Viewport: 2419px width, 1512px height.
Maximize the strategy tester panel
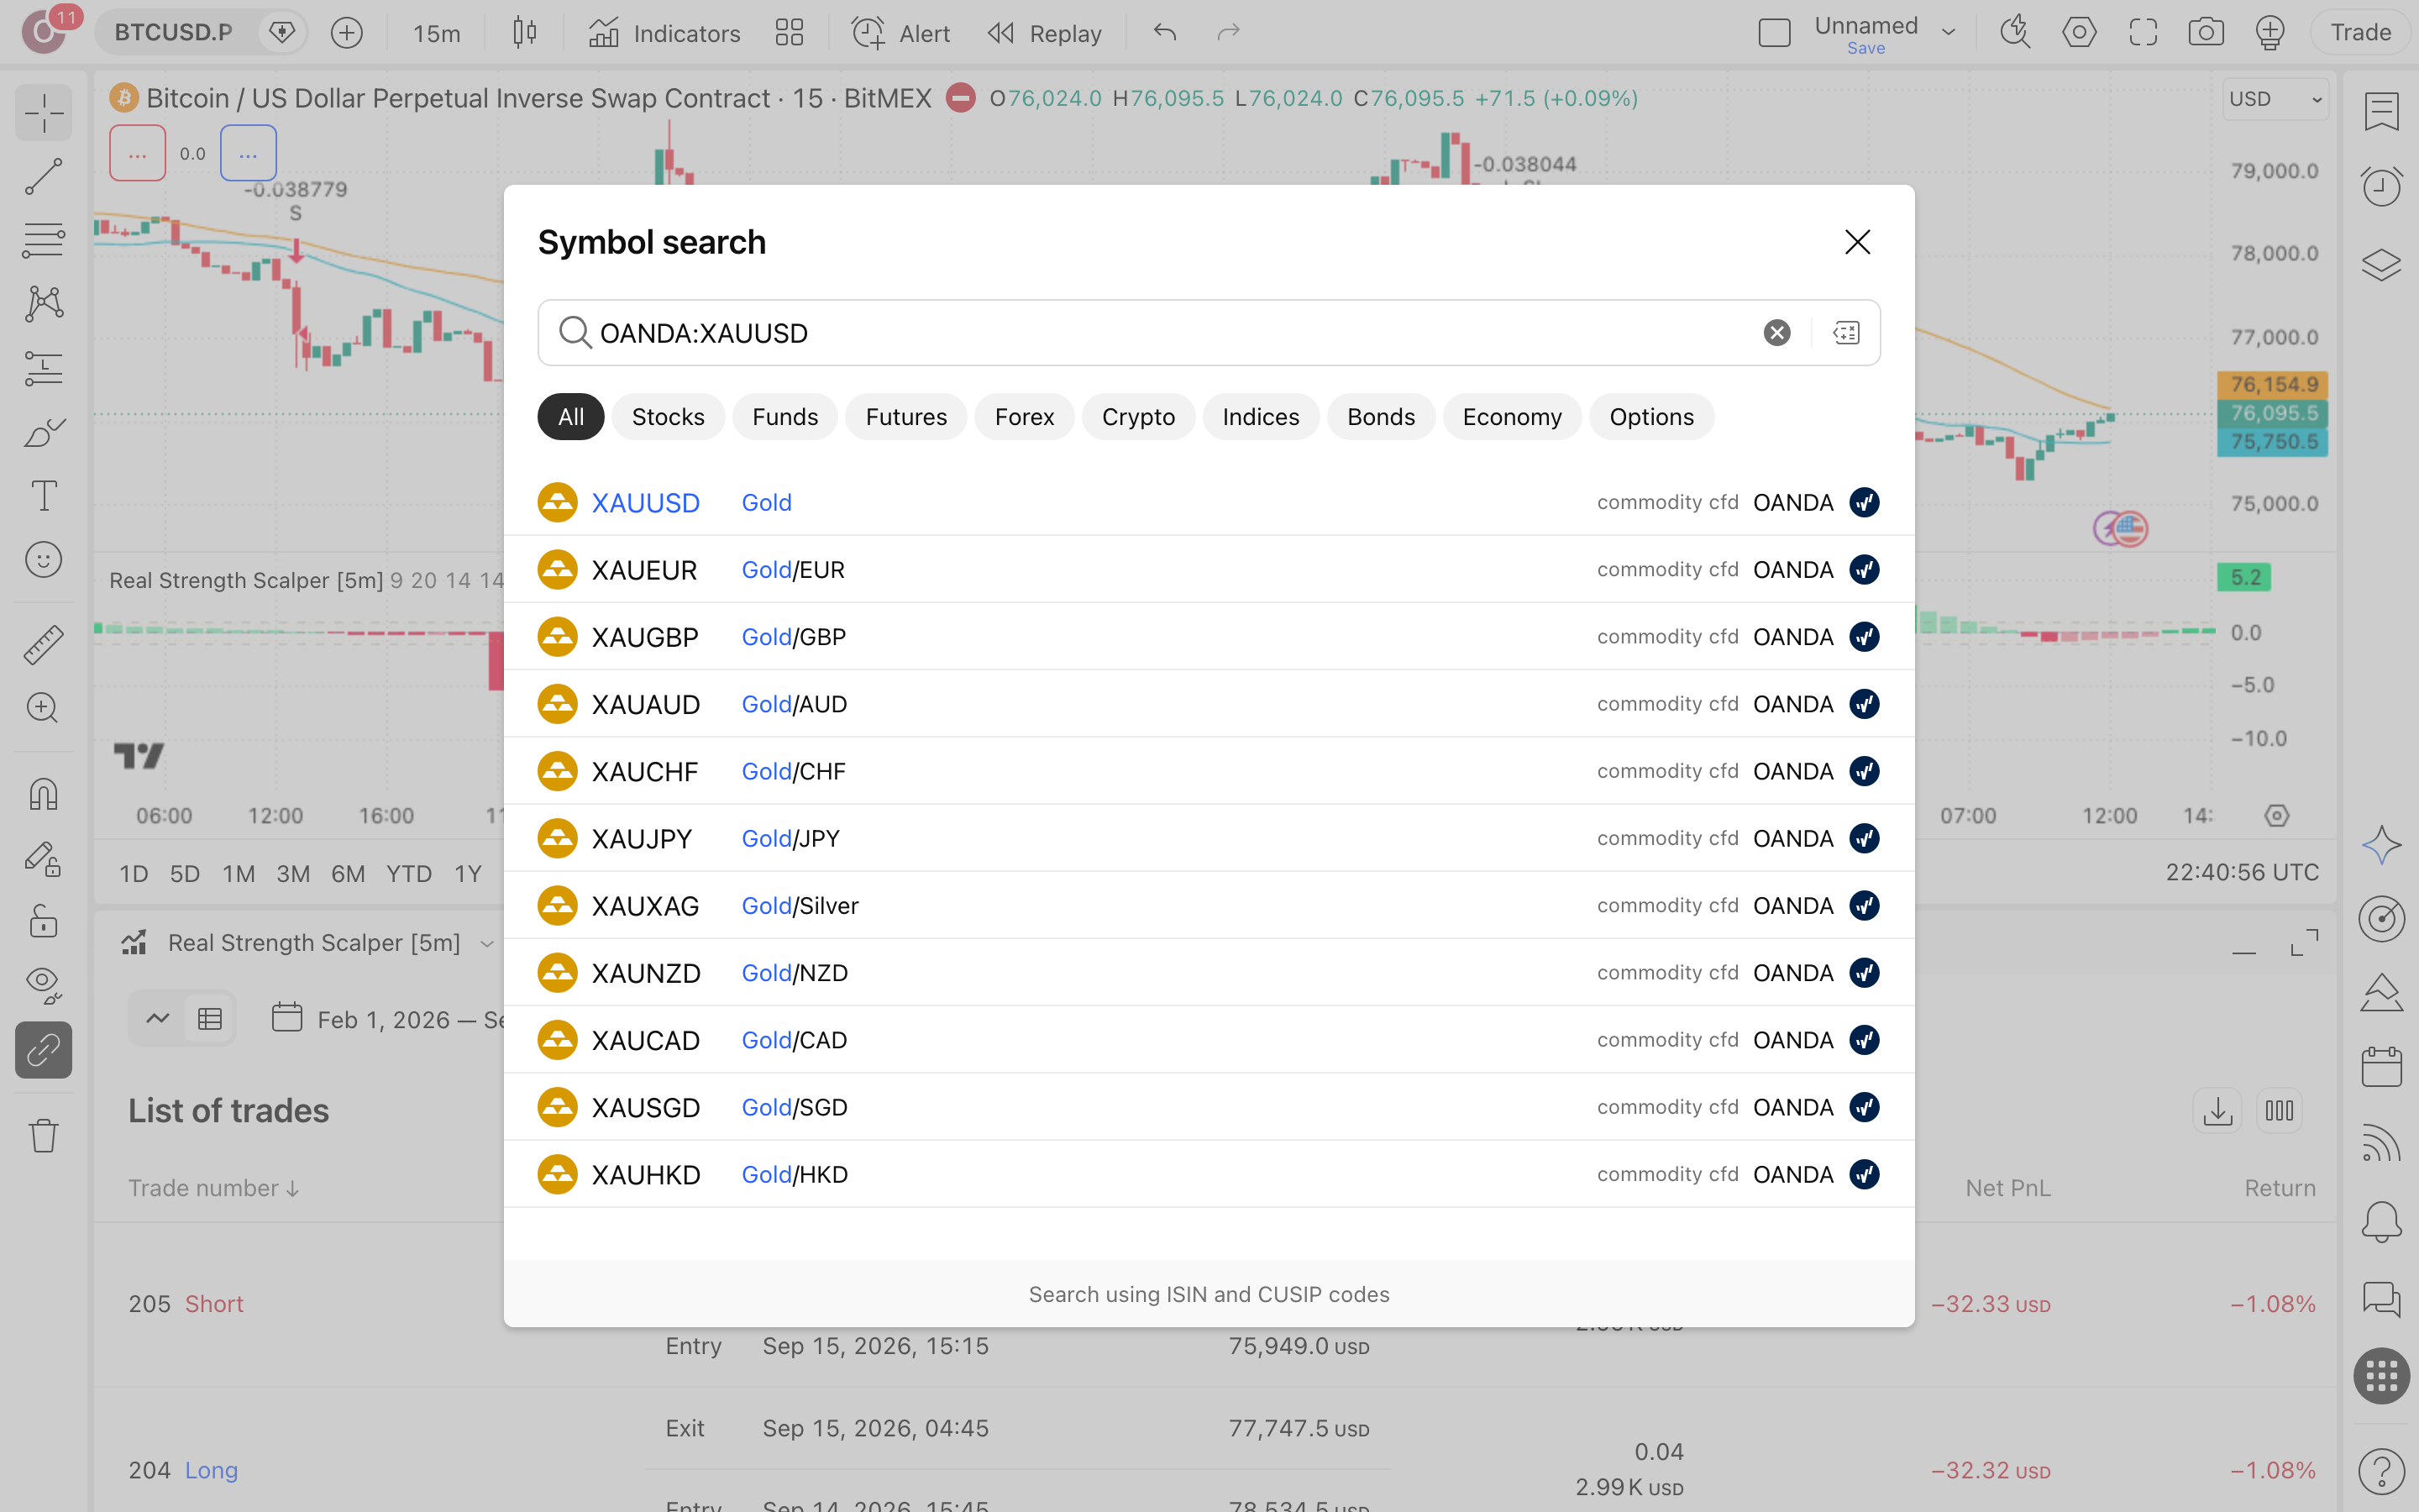pos(2304,943)
